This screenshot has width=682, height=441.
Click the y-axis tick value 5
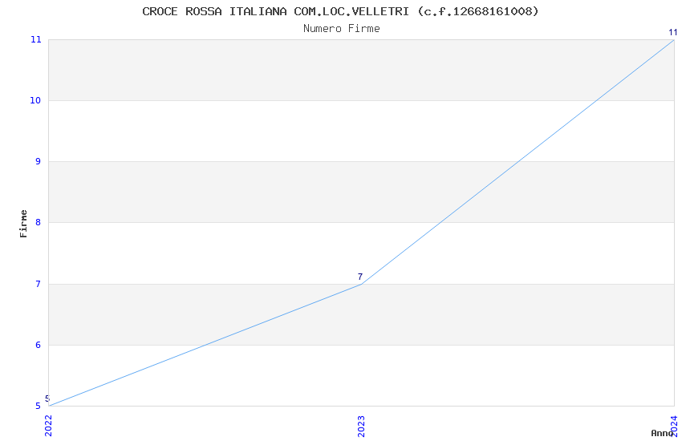(x=39, y=406)
